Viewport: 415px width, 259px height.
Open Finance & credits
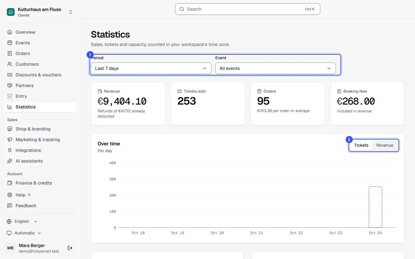[40, 183]
